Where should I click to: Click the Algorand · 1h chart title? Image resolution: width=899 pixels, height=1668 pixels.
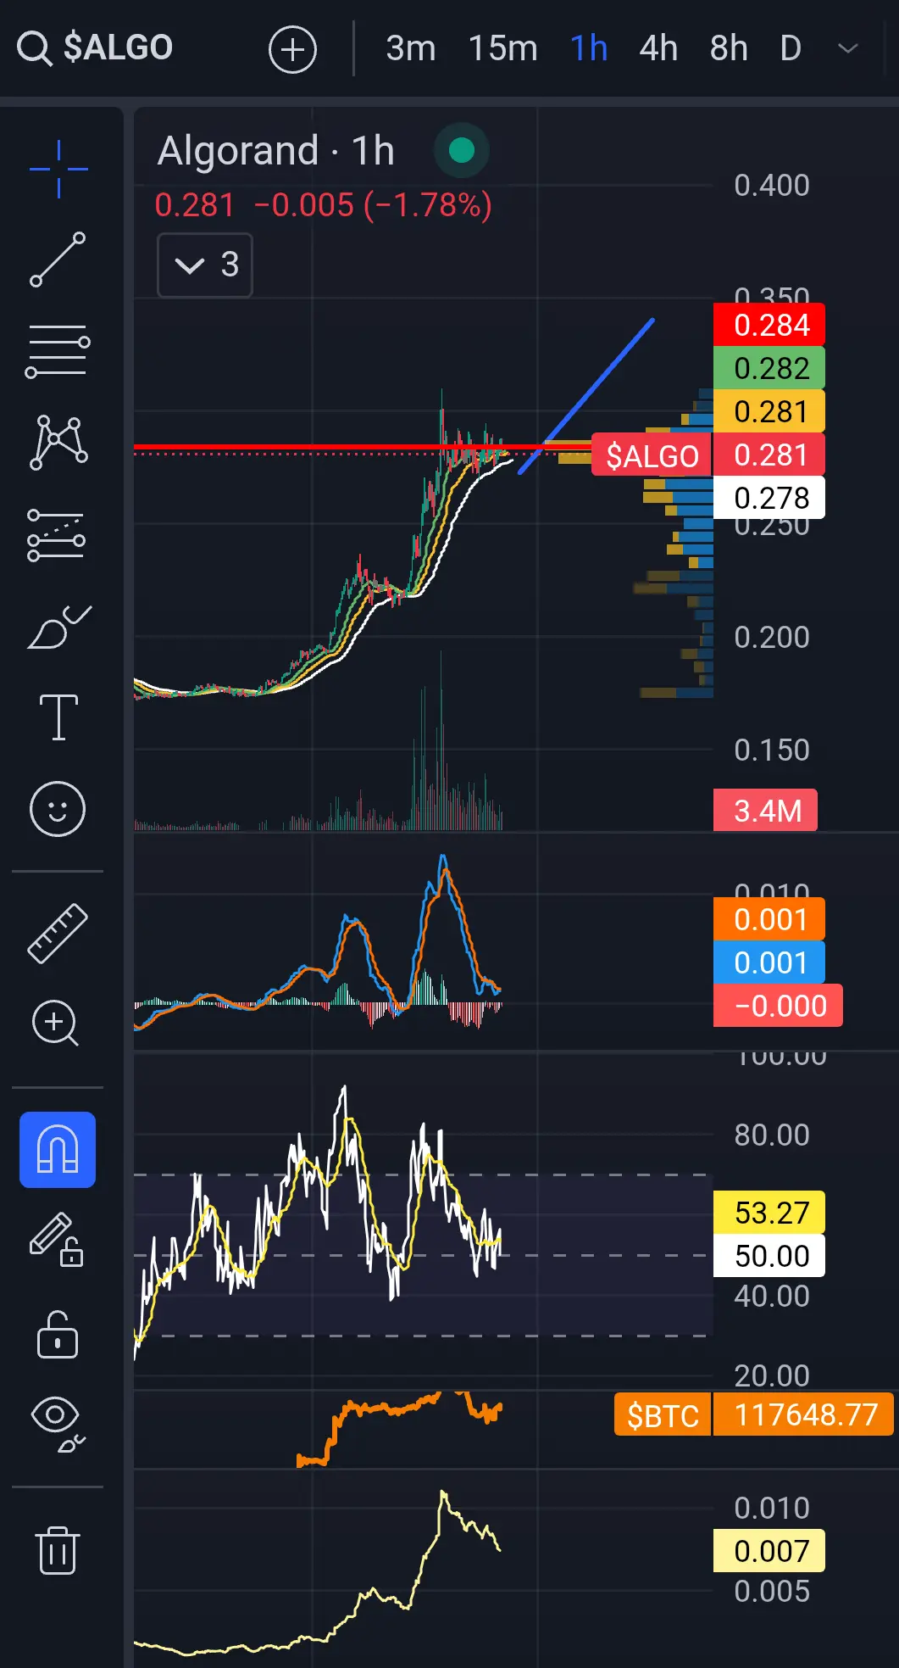click(x=276, y=151)
